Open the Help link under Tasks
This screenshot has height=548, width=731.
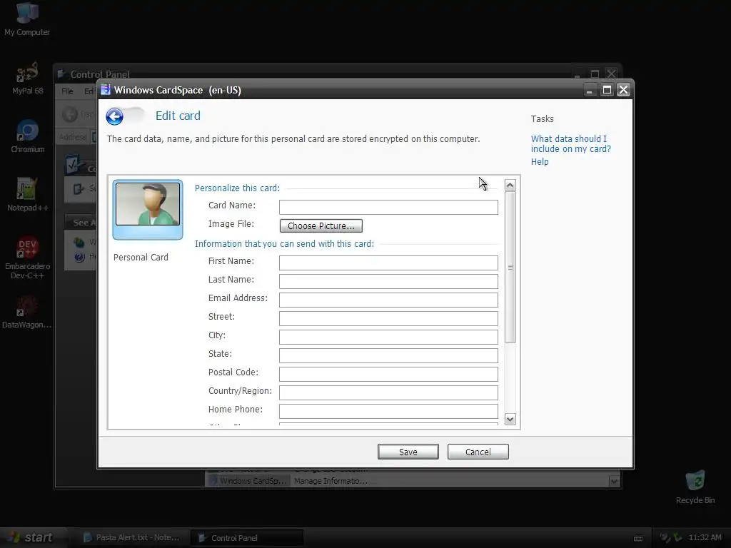point(540,162)
